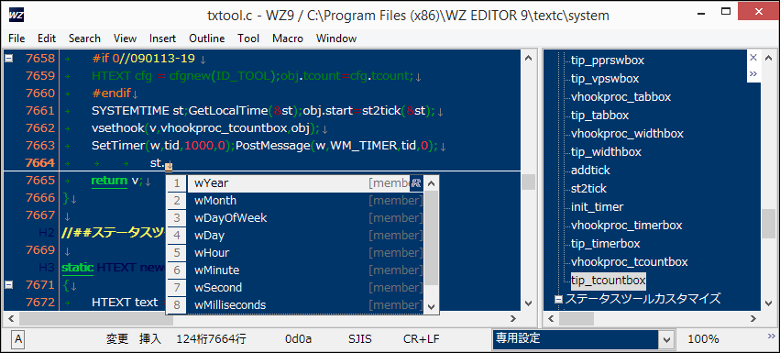Click the 0d0a character code status entry
Viewport: 780px width, 353px height.
[299, 339]
